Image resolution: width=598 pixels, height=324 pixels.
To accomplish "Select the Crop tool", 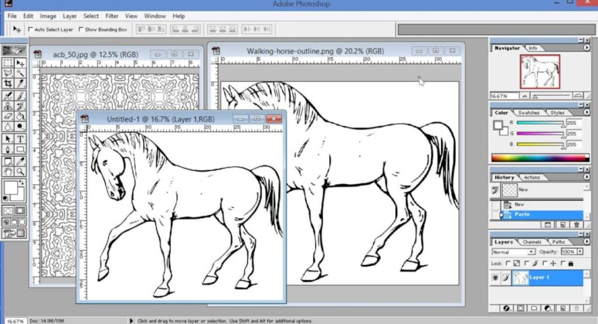I will [8, 84].
